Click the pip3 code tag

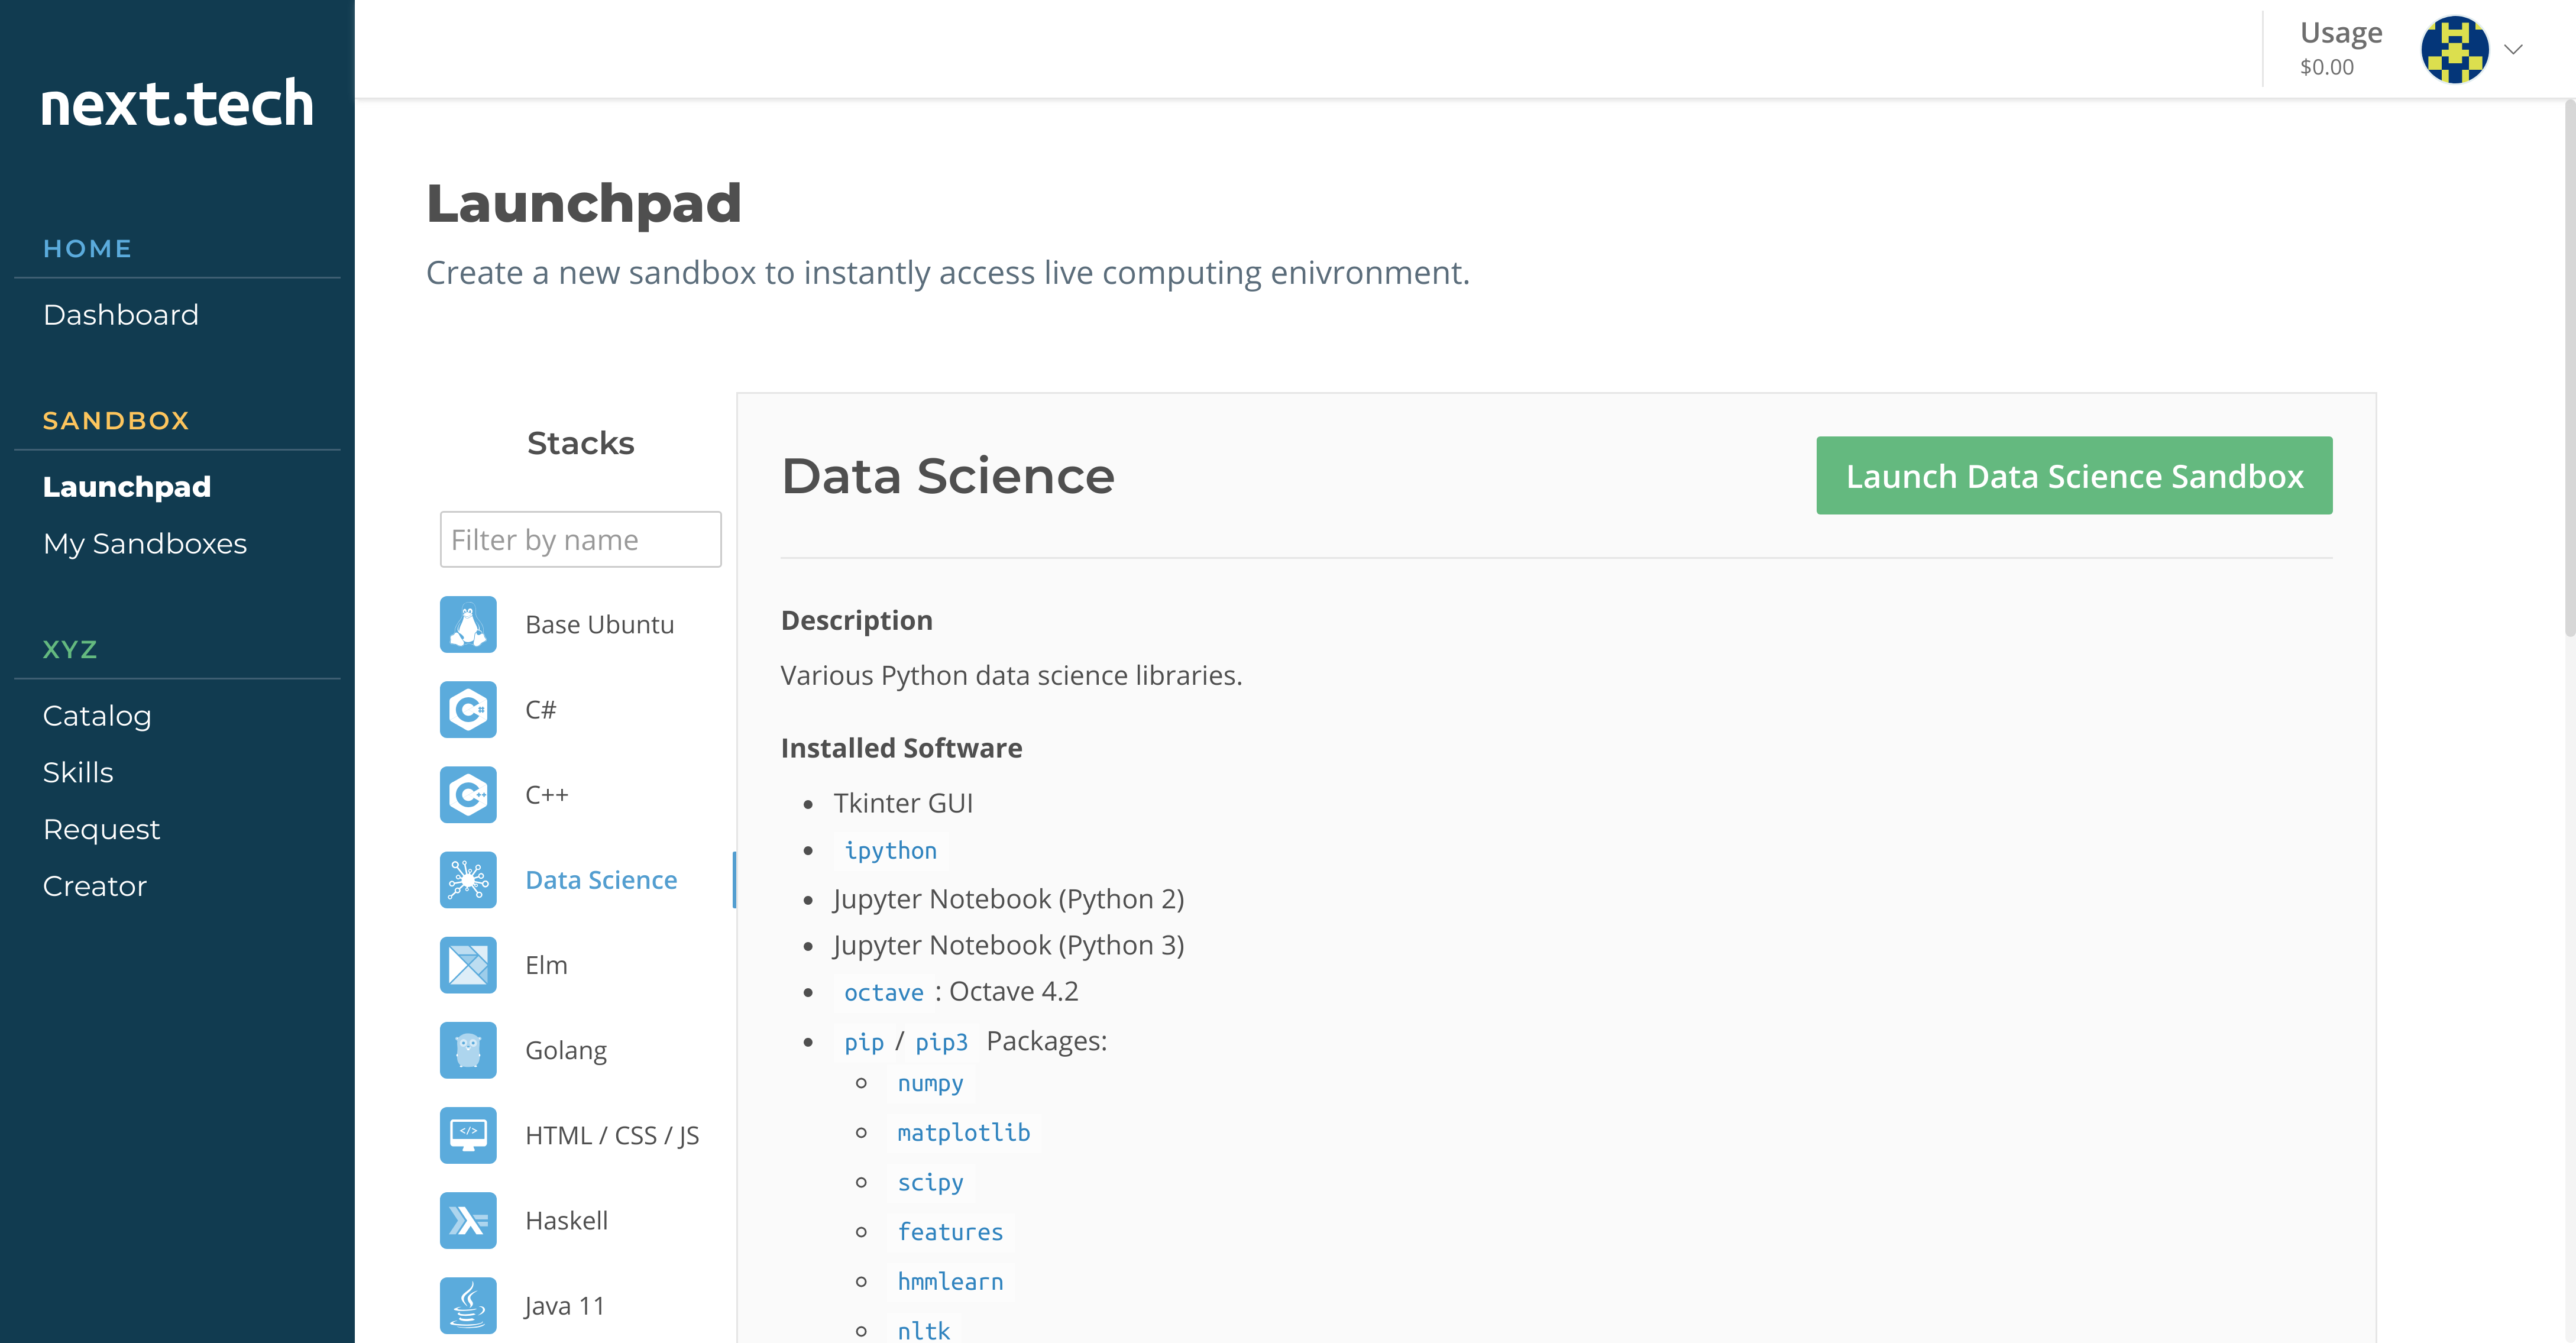point(941,1043)
